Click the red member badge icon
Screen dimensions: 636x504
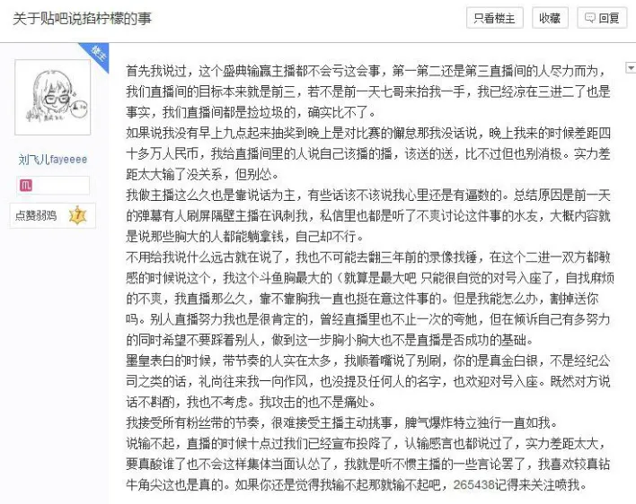click(x=26, y=186)
